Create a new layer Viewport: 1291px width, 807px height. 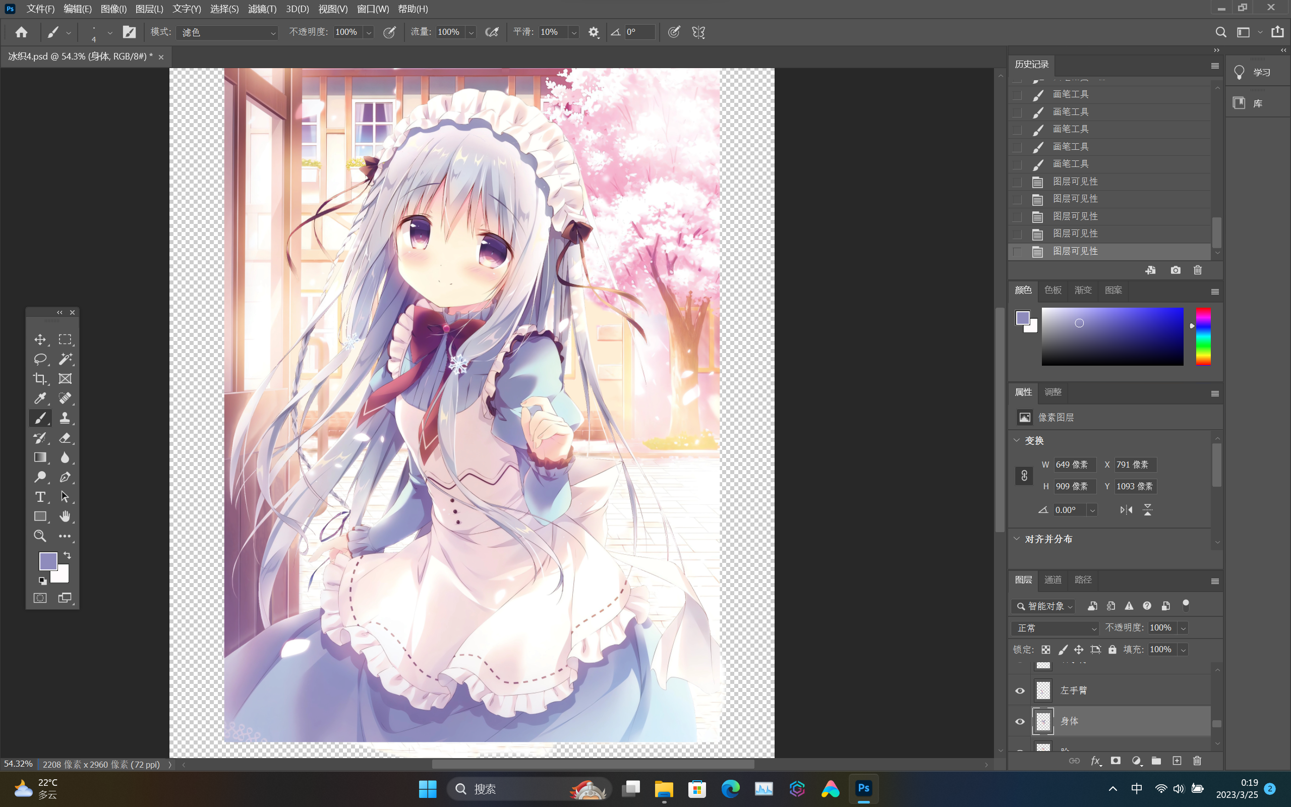[x=1177, y=761]
